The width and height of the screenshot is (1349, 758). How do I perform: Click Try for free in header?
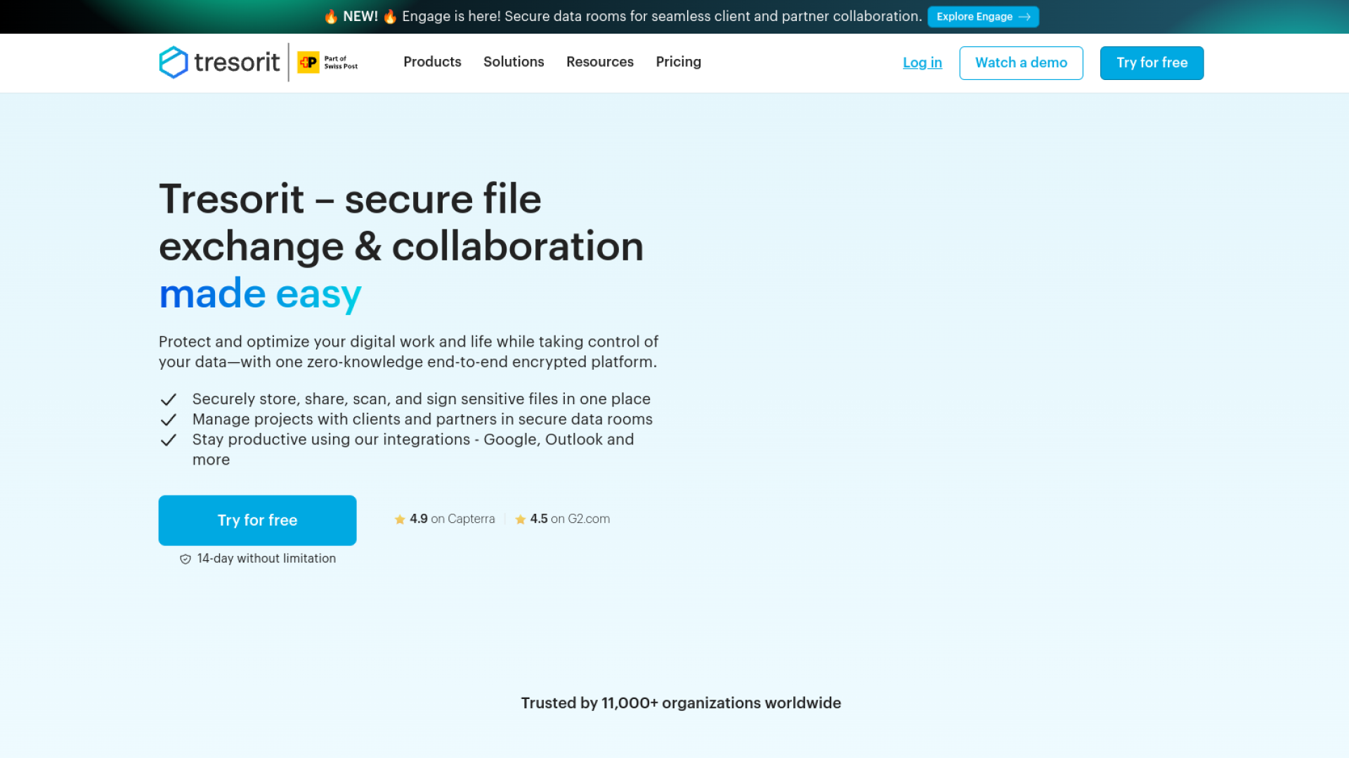(1152, 63)
